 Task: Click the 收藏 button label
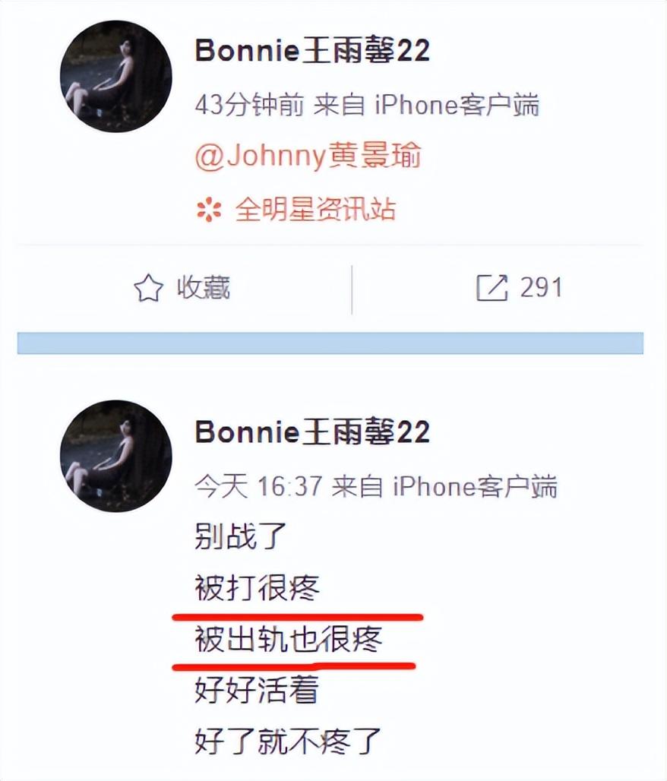click(204, 288)
